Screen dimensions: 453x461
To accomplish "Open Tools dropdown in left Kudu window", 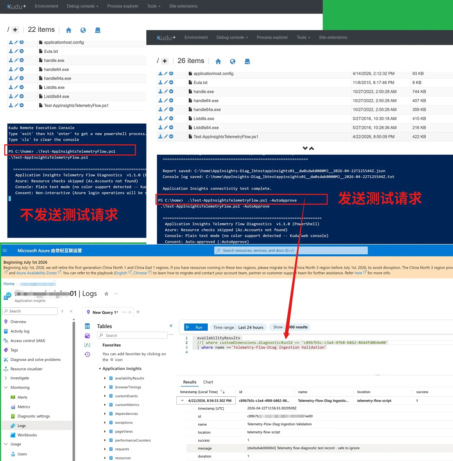I will 154,6.
